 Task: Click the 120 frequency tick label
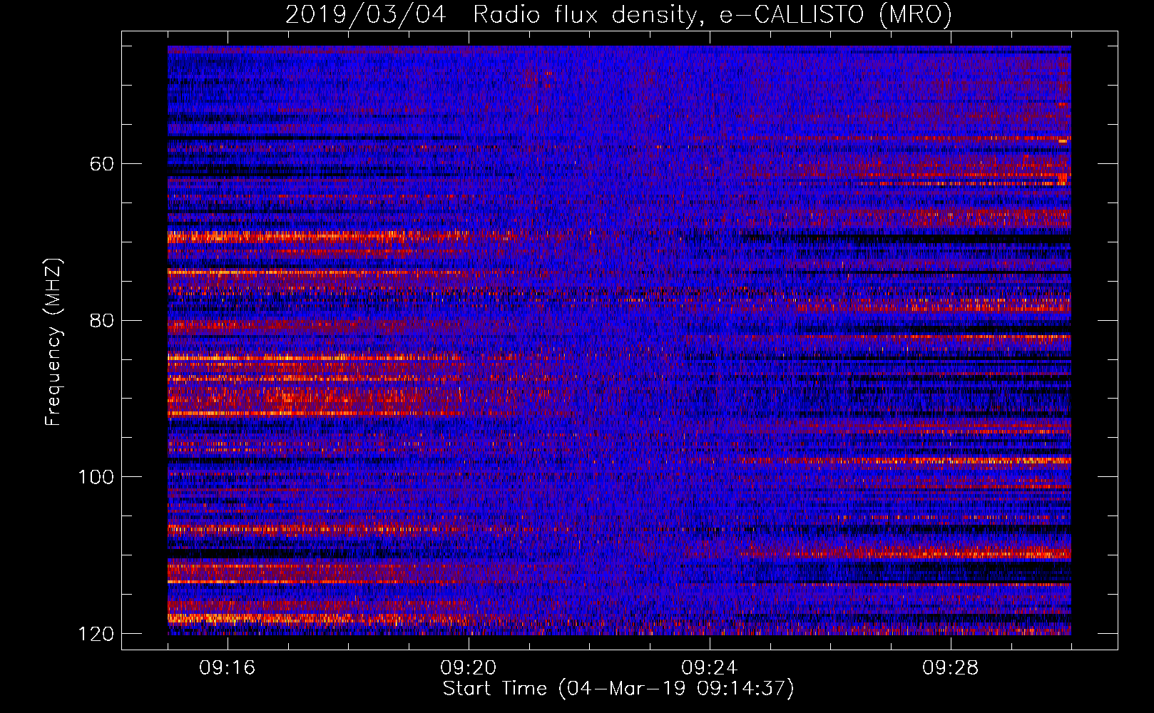click(96, 634)
